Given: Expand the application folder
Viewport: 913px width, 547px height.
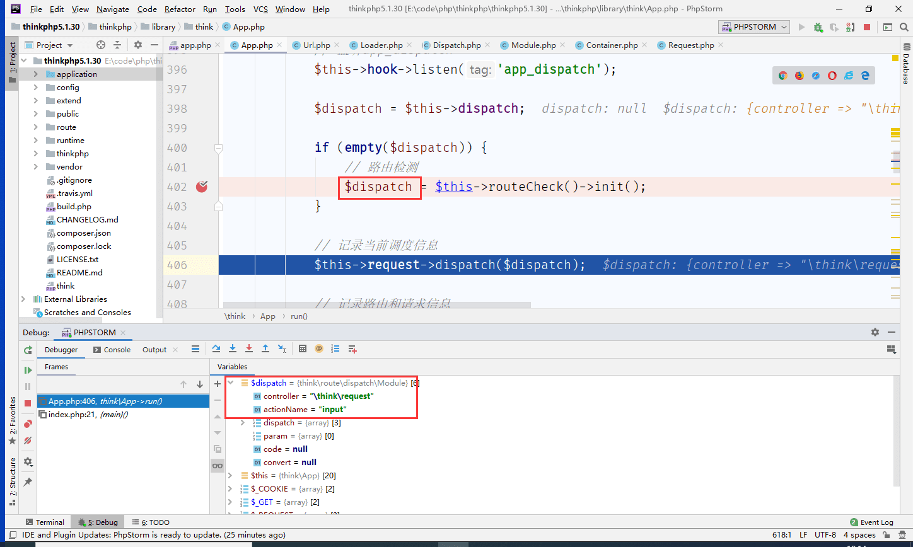Looking at the screenshot, I should click(36, 74).
